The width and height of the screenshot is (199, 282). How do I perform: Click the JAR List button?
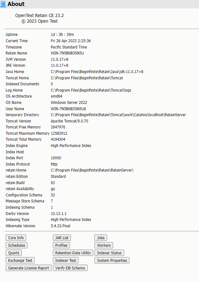[62, 238]
